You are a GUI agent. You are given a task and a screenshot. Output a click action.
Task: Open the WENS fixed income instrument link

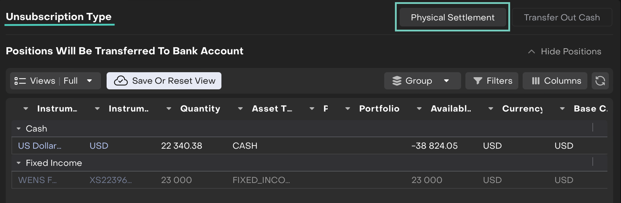pos(37,180)
